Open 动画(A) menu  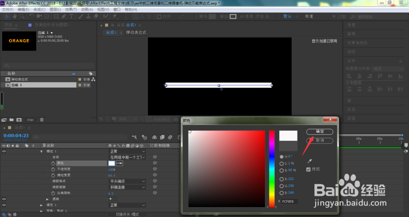pos(87,9)
